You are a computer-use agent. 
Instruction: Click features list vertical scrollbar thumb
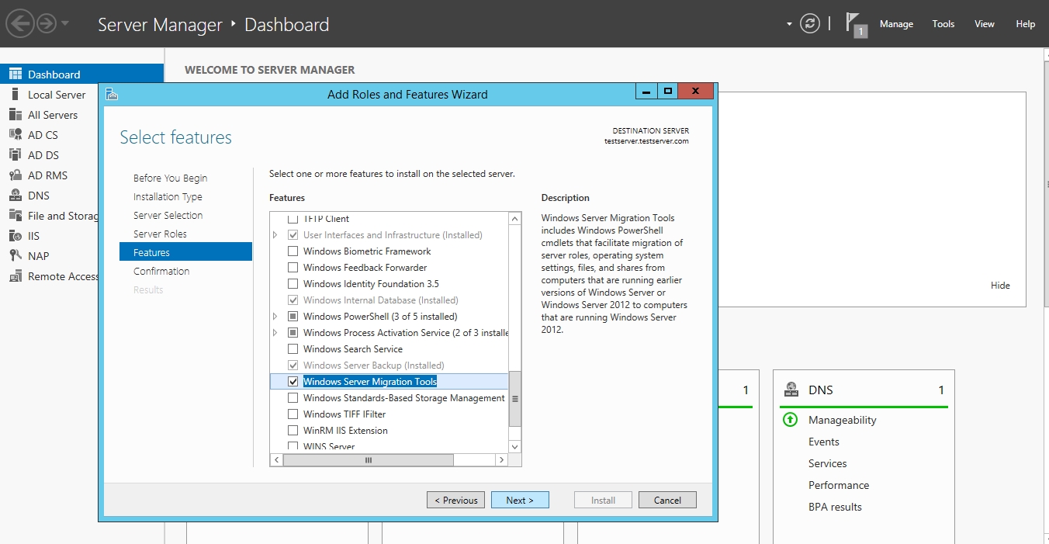(515, 399)
